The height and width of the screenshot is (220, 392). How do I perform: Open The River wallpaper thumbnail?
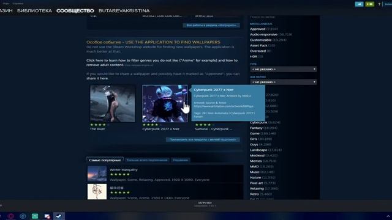tap(113, 103)
